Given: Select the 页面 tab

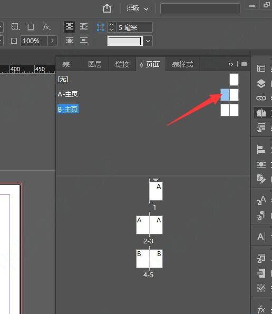Looking at the screenshot, I should point(151,64).
